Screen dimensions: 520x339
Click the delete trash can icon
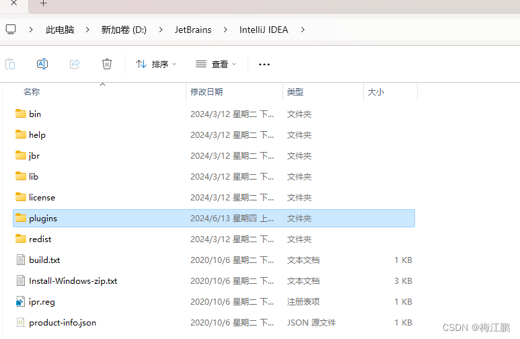(107, 64)
